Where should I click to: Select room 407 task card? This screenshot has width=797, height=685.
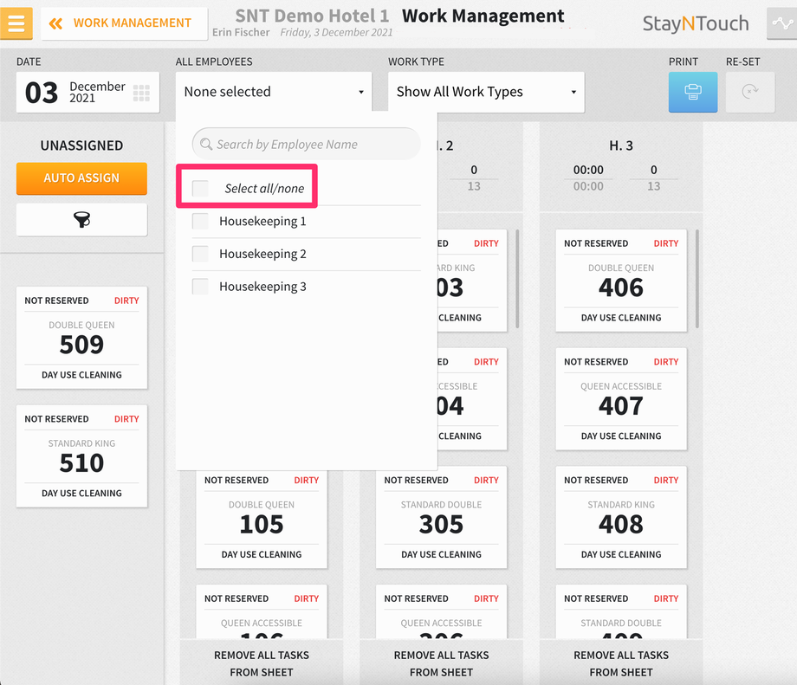[621, 399]
